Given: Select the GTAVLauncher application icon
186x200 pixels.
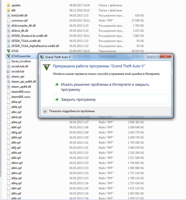Looking at the screenshot, I should pyautogui.click(x=9, y=56).
